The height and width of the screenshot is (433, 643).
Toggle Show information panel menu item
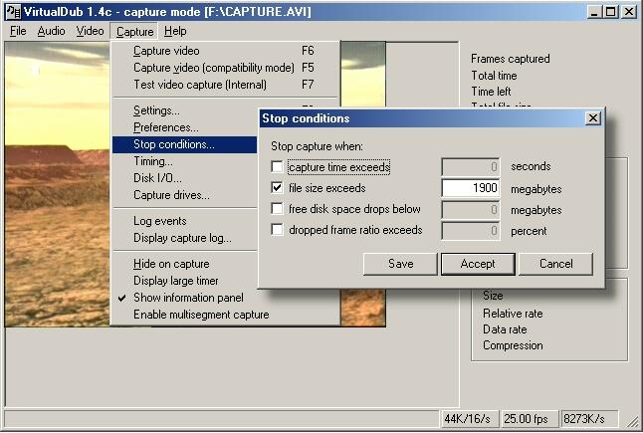pyautogui.click(x=188, y=298)
